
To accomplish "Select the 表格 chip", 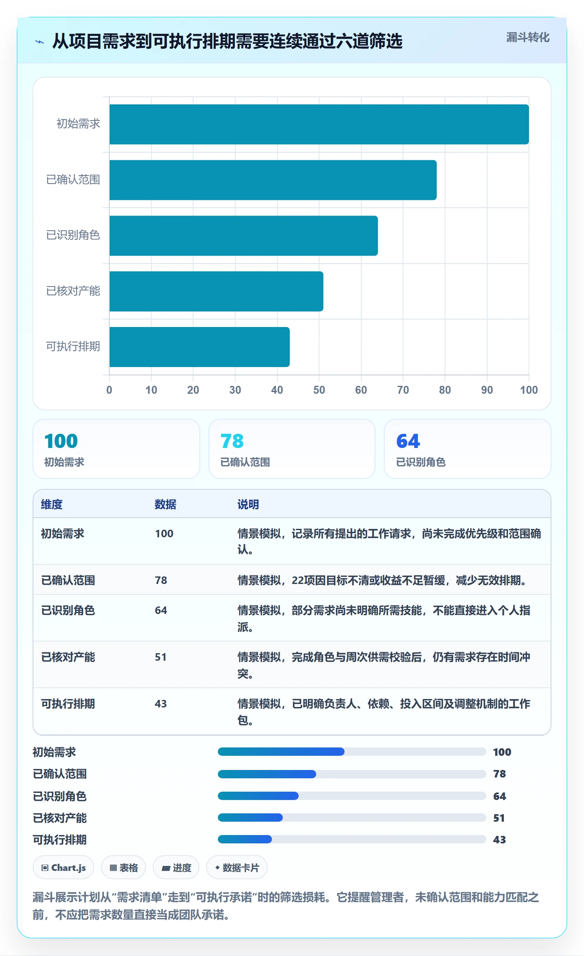I will coord(123,868).
